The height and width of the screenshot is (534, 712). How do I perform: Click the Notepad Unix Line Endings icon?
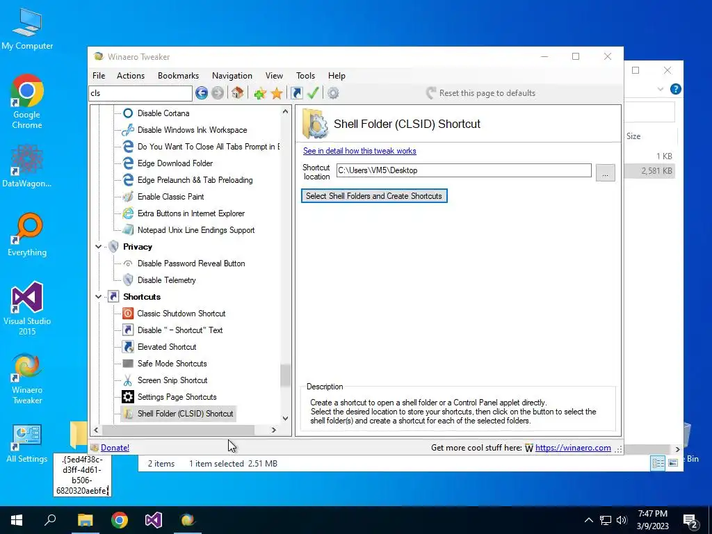(128, 229)
